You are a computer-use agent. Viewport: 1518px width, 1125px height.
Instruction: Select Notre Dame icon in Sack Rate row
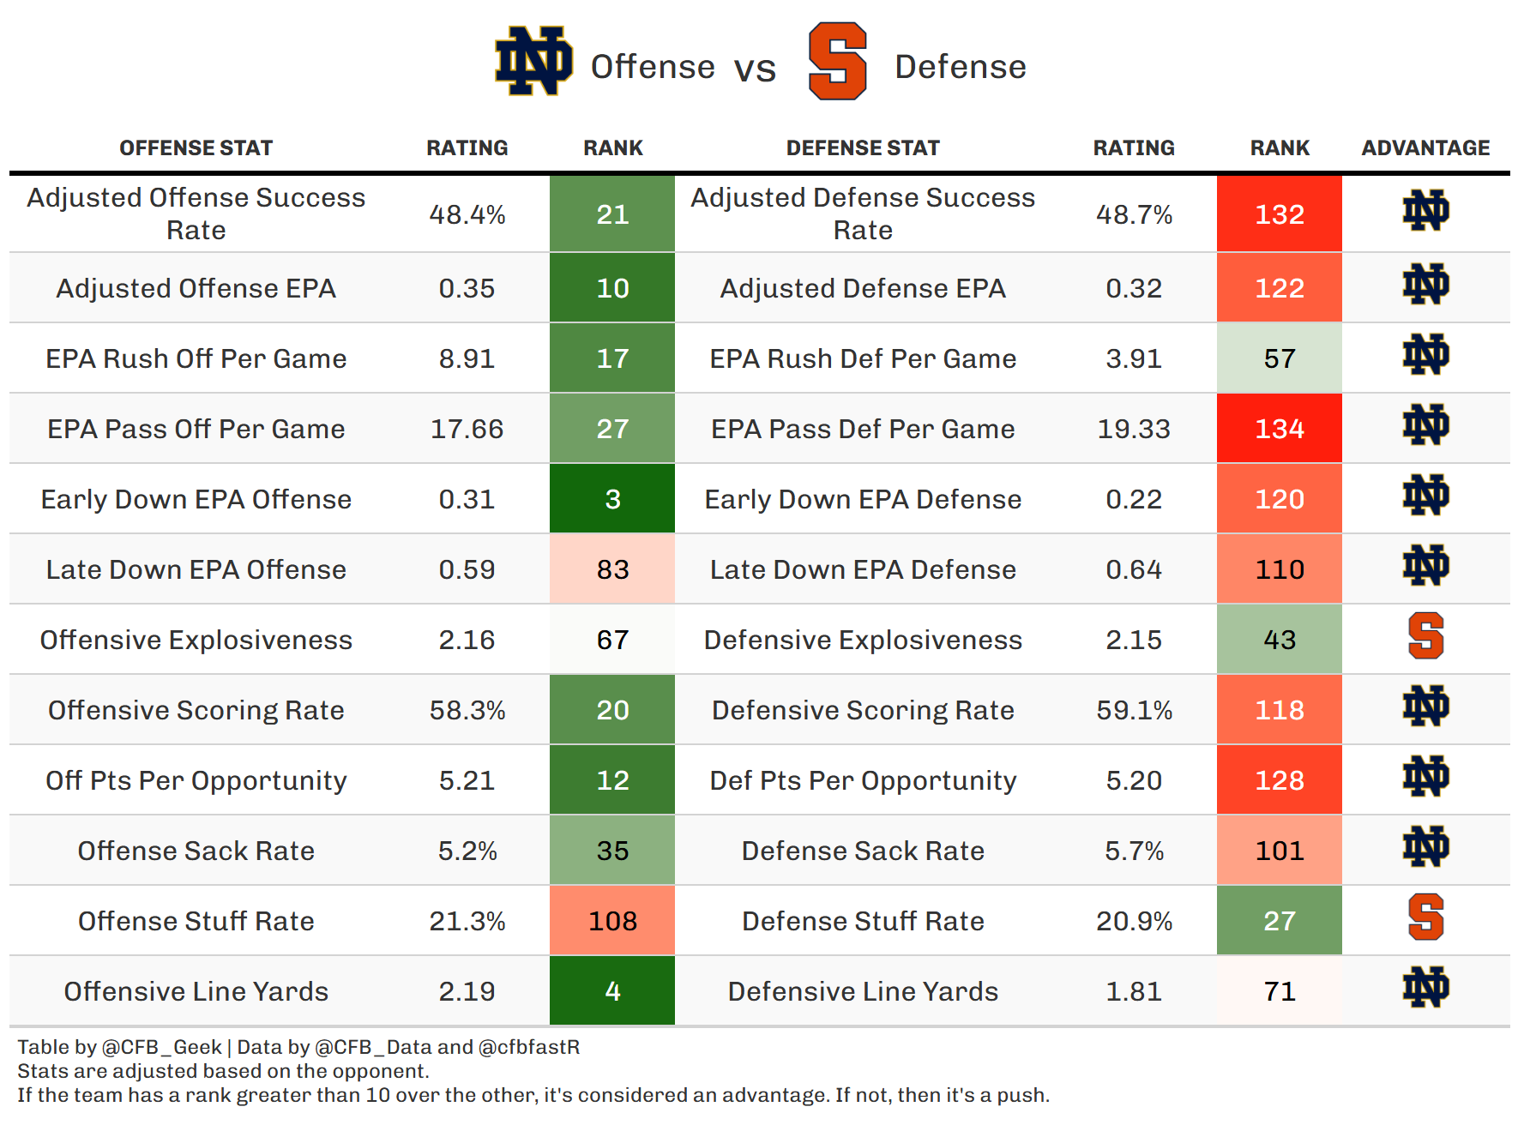(1425, 847)
